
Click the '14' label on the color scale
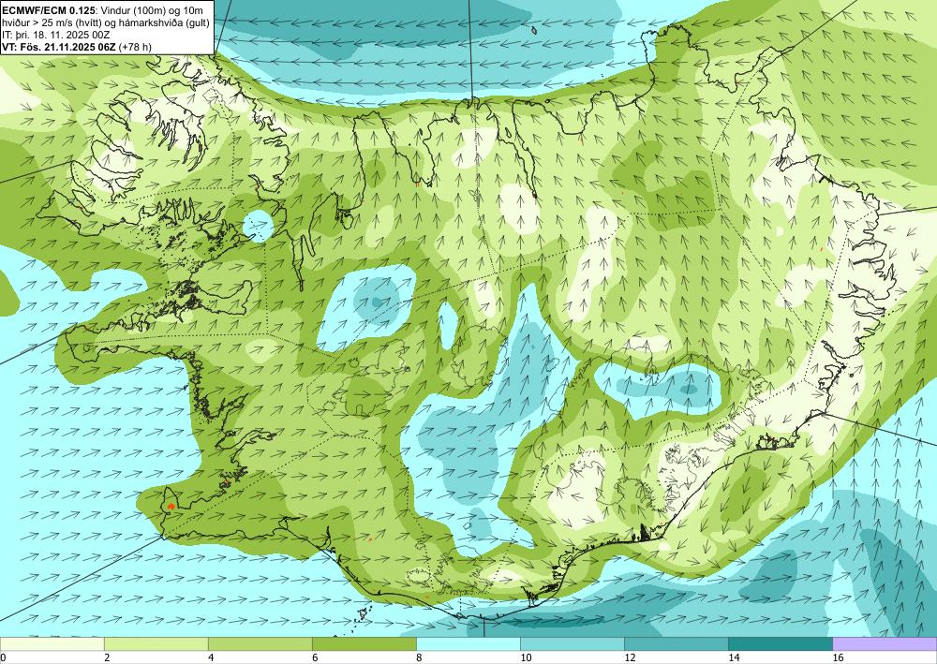[734, 657]
